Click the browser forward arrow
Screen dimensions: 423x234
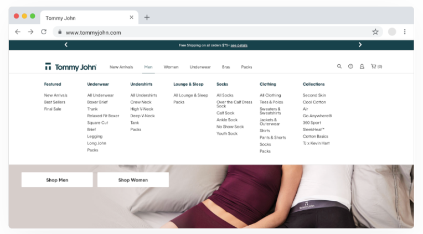pyautogui.click(x=31, y=32)
